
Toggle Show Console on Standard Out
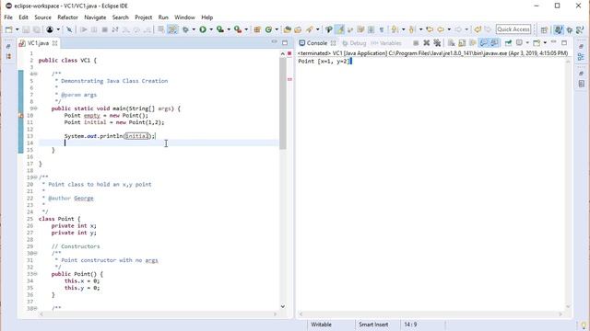[x=484, y=43]
